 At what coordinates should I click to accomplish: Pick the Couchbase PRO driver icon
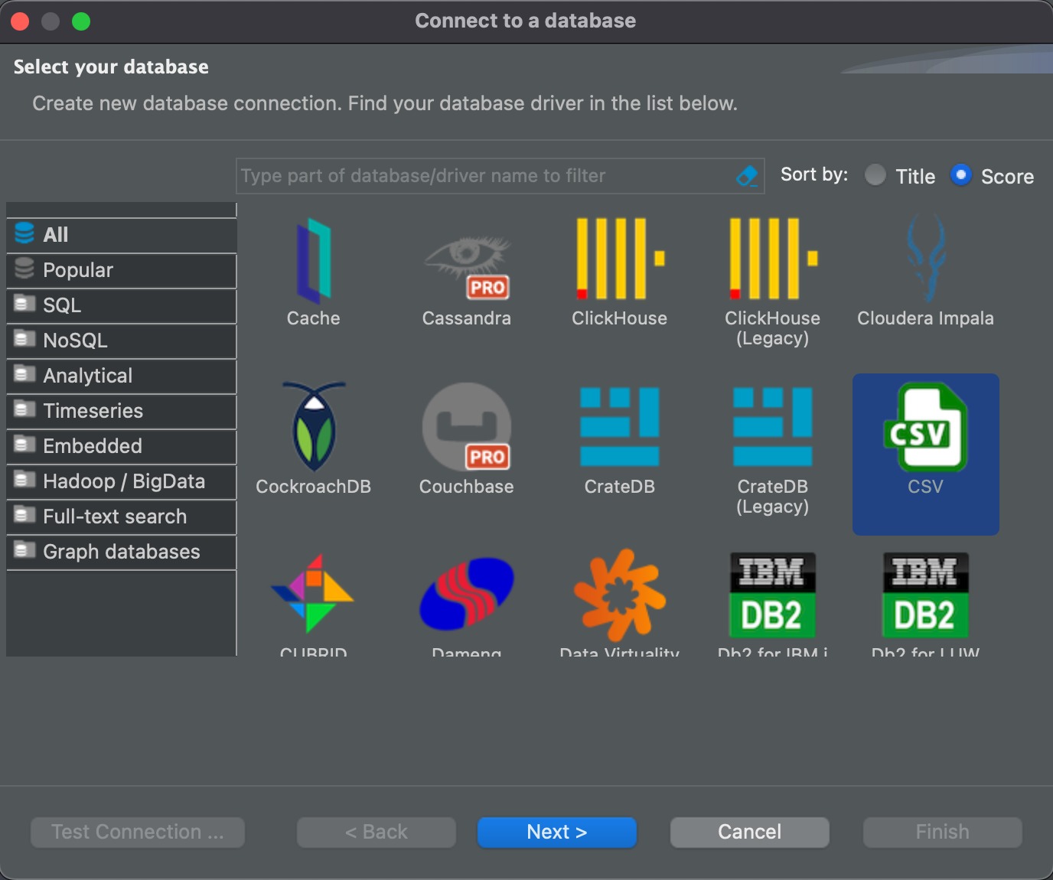(467, 426)
